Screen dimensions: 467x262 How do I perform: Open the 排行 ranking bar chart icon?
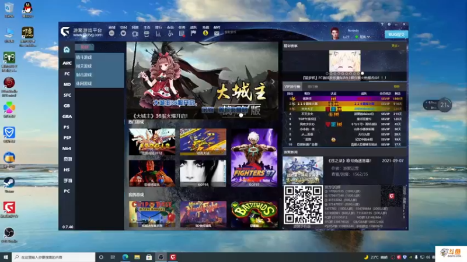tap(158, 34)
